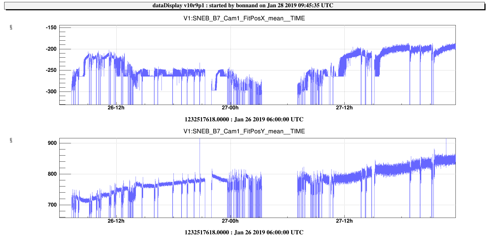Click the -250 label on X plot
The image size is (490, 236).
point(51,70)
